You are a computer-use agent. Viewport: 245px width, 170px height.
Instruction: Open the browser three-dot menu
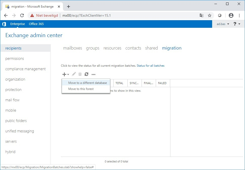click(x=239, y=15)
